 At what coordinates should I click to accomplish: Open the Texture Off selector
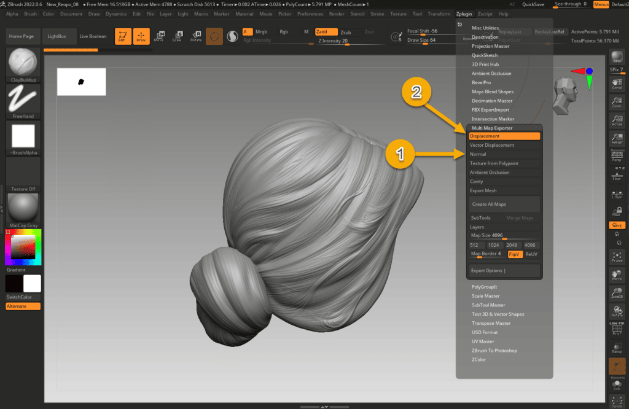click(23, 174)
